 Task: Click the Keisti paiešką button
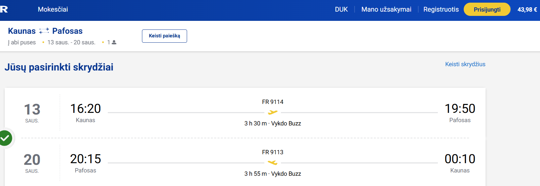tap(165, 36)
